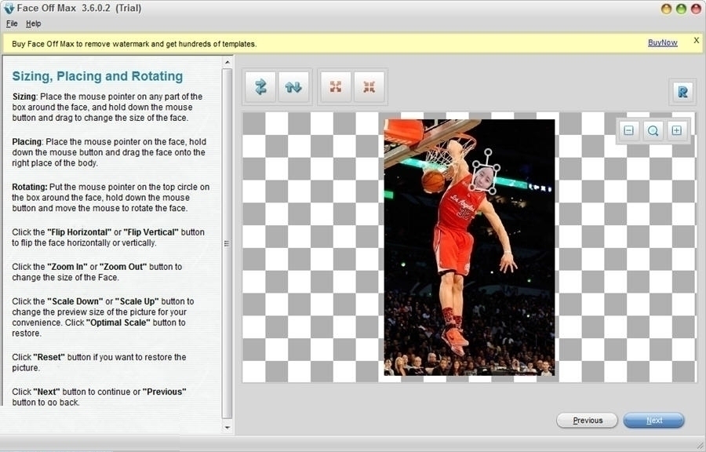This screenshot has height=452, width=706.
Task: Scale down the preview with the minus button
Action: 628,130
